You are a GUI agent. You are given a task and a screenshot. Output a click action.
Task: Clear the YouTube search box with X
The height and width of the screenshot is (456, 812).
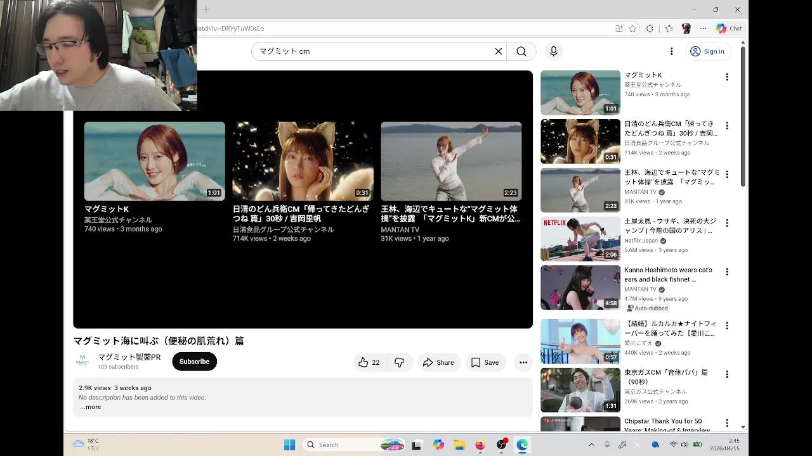pos(499,51)
